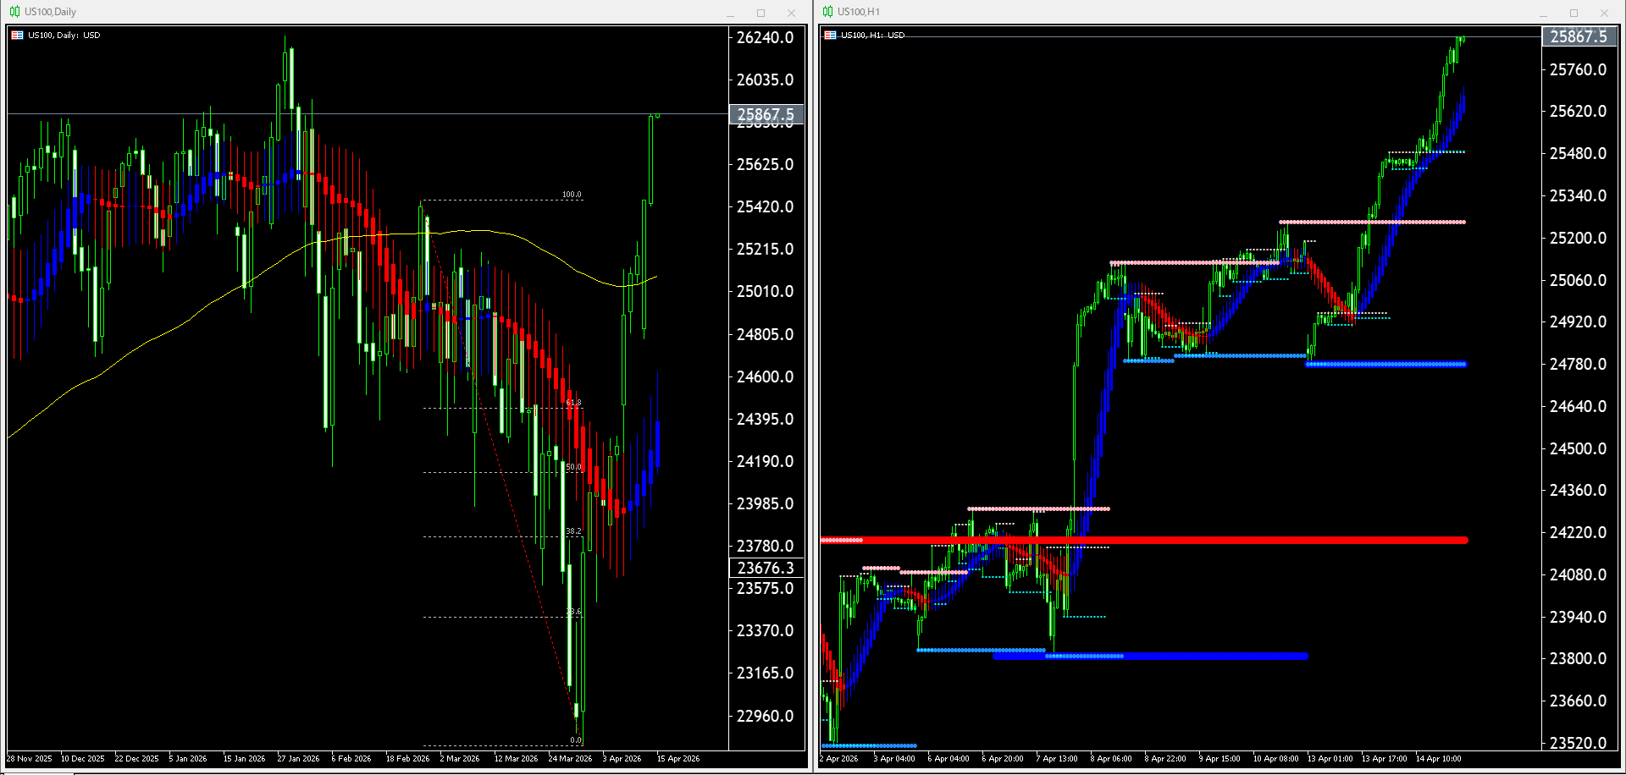Select Fibonacci 0.0 level label on Daily chart
This screenshot has width=1626, height=775.
tap(576, 740)
